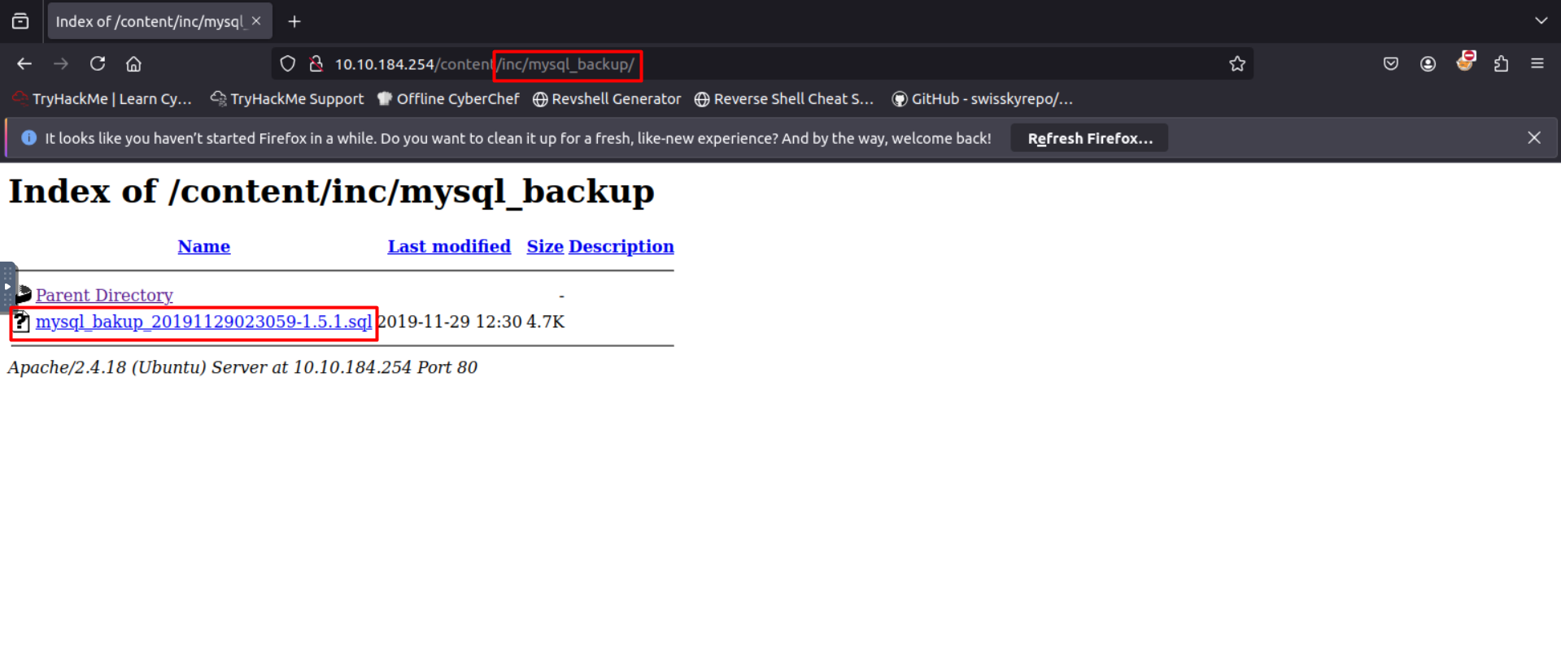This screenshot has height=650, width=1561.
Task: Sort listing by Last modified
Action: 448,246
